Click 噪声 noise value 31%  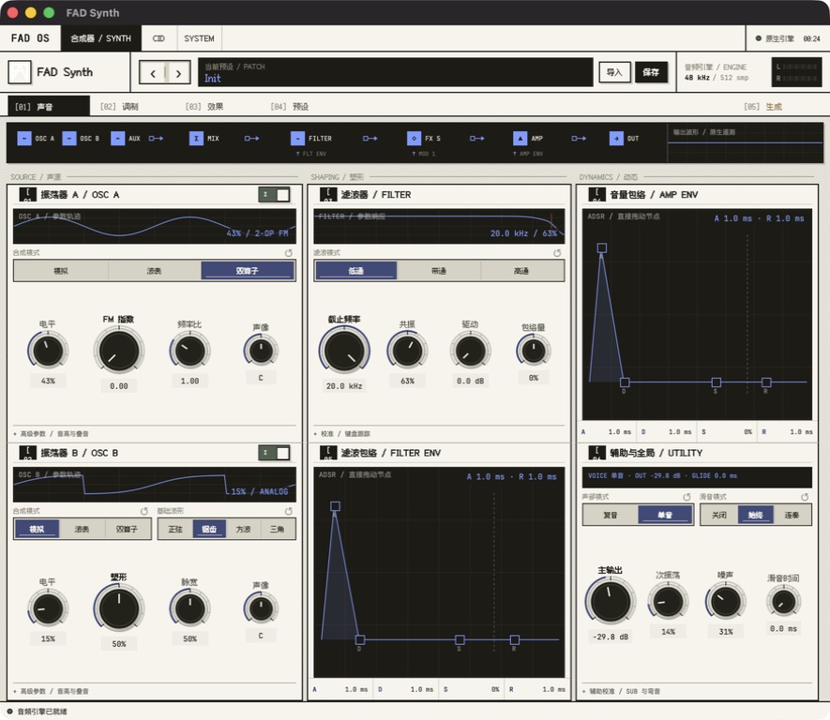[726, 632]
